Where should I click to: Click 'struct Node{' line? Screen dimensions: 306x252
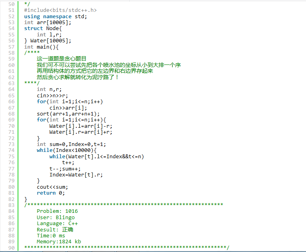pos(43,28)
